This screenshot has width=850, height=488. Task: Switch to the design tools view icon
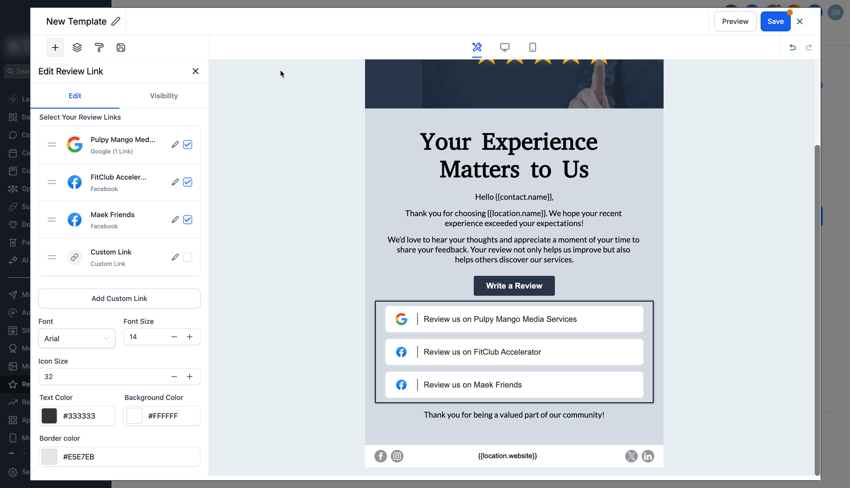pos(477,47)
